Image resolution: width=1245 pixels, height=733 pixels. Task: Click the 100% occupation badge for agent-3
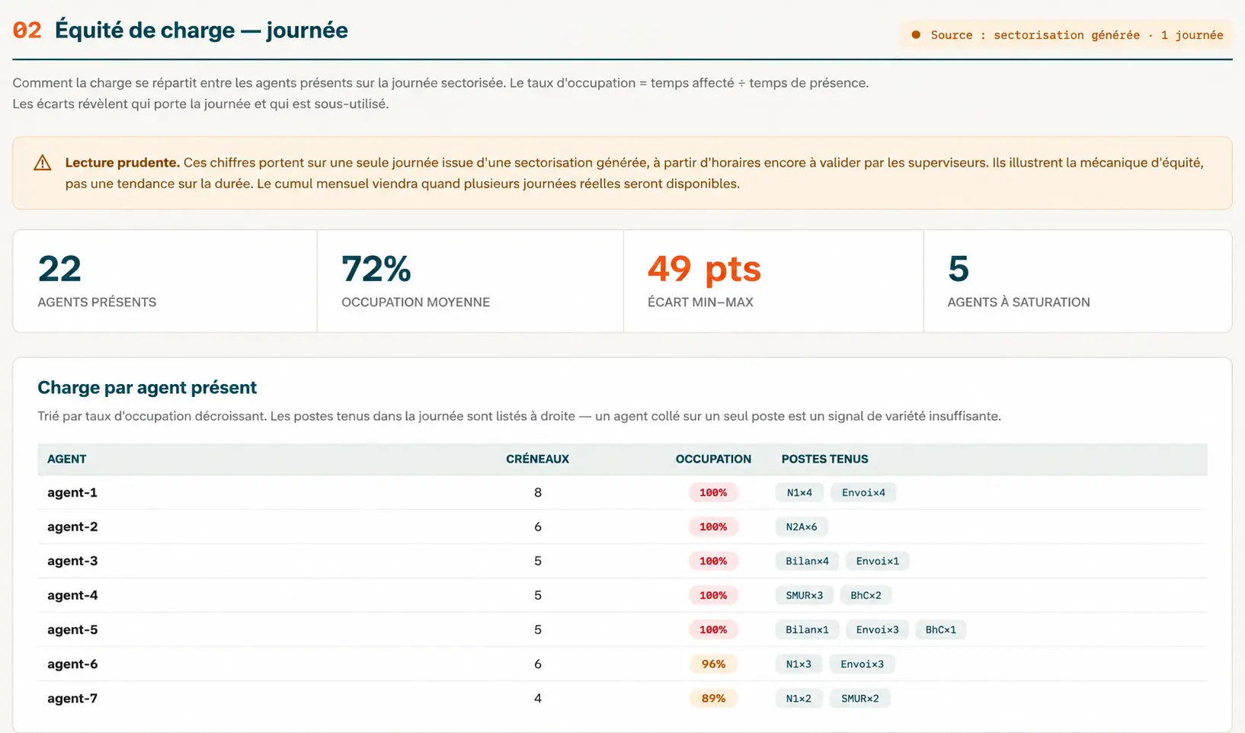coord(713,561)
